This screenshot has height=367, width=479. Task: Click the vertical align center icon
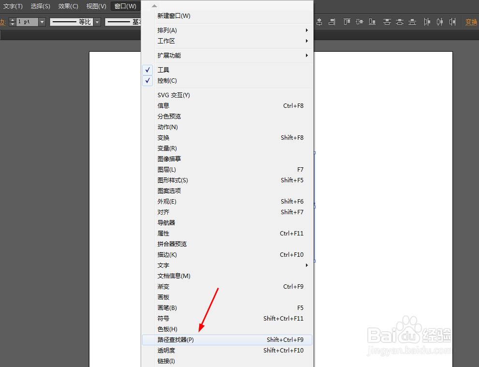(359, 22)
